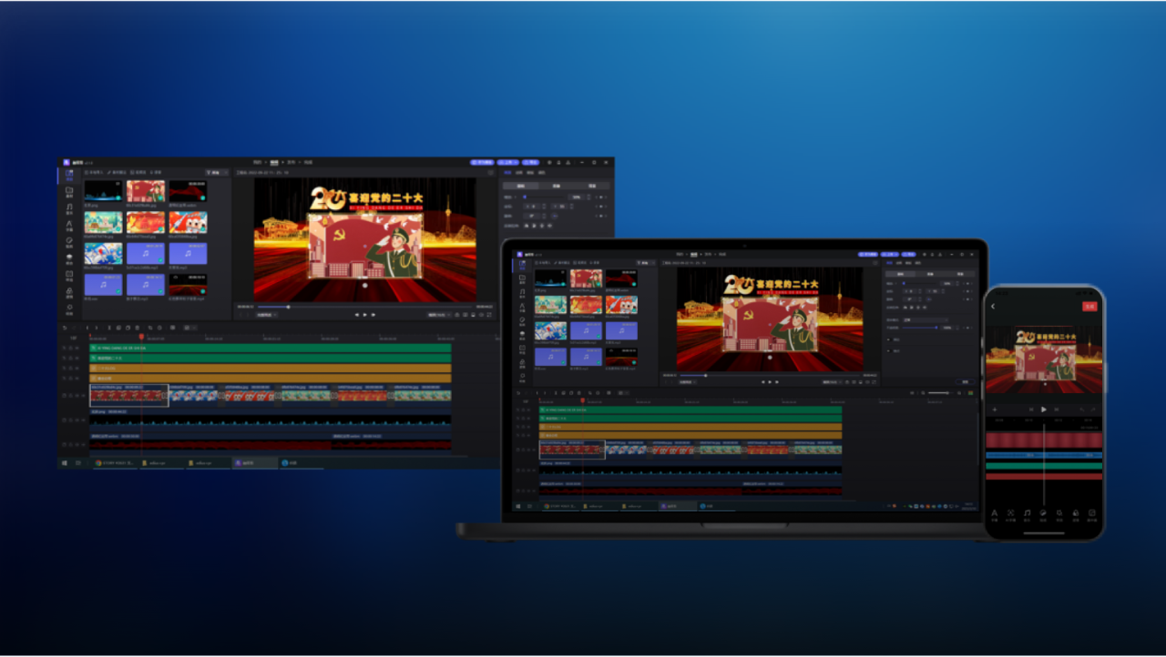Click first purple button in laptop window title bar
Image resolution: width=1166 pixels, height=657 pixels.
click(x=868, y=255)
